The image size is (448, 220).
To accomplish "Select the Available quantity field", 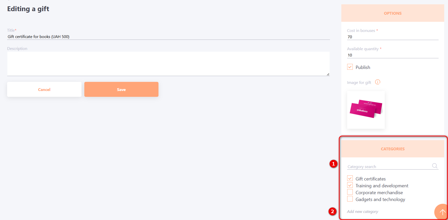I will [392, 55].
